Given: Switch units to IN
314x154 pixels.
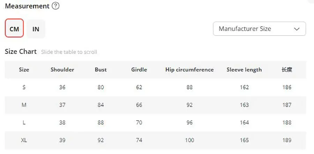Looking at the screenshot, I should click(36, 29).
